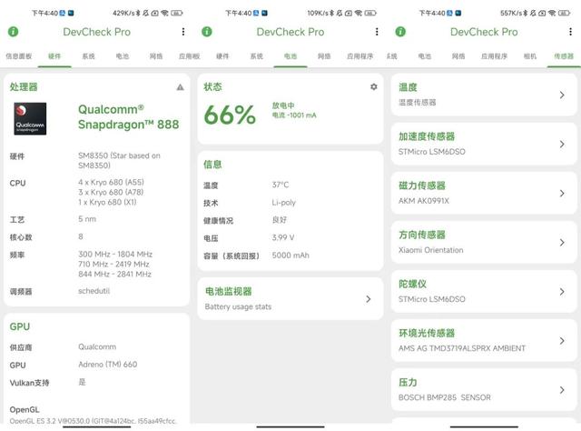Open the three-dot overflow menu on the hardware screen
This screenshot has height=431, width=581.
pos(183,32)
